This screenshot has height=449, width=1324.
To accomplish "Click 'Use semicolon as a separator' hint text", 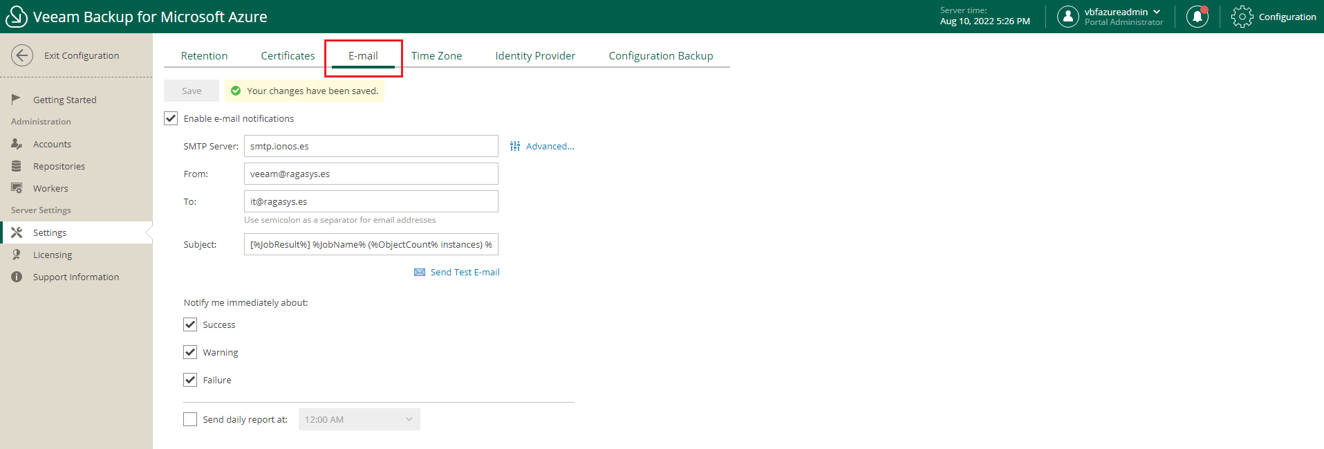I will click(x=339, y=220).
